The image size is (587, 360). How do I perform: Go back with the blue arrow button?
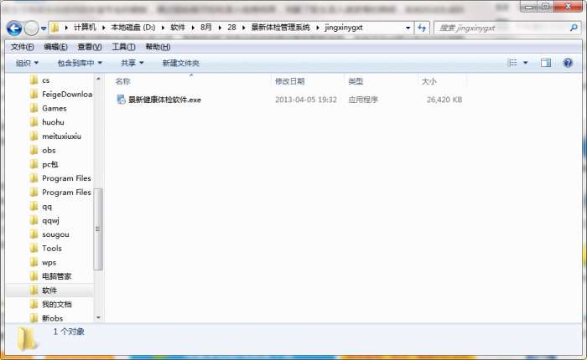14,28
